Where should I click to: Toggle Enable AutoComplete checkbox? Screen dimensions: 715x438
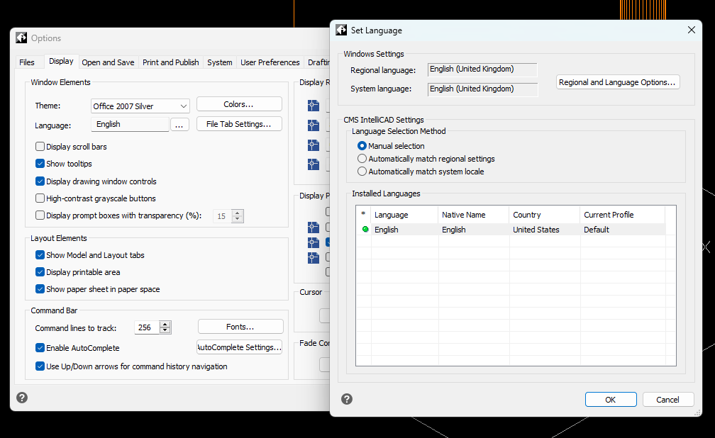(40, 348)
